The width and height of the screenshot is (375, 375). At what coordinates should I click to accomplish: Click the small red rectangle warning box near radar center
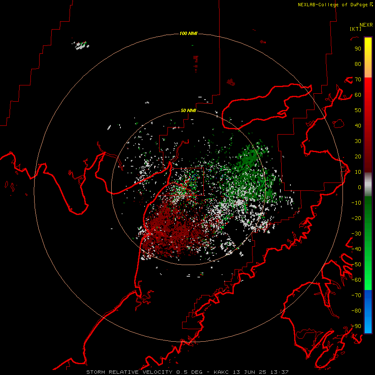click(x=187, y=181)
